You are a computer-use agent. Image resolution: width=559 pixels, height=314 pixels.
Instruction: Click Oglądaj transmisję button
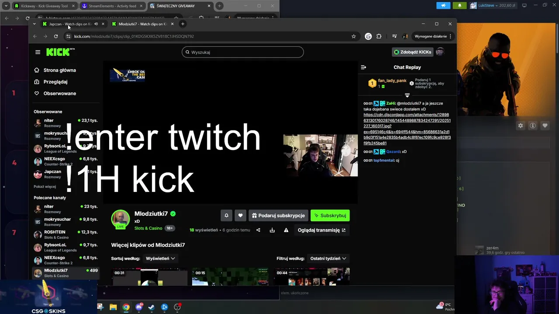[322, 230]
